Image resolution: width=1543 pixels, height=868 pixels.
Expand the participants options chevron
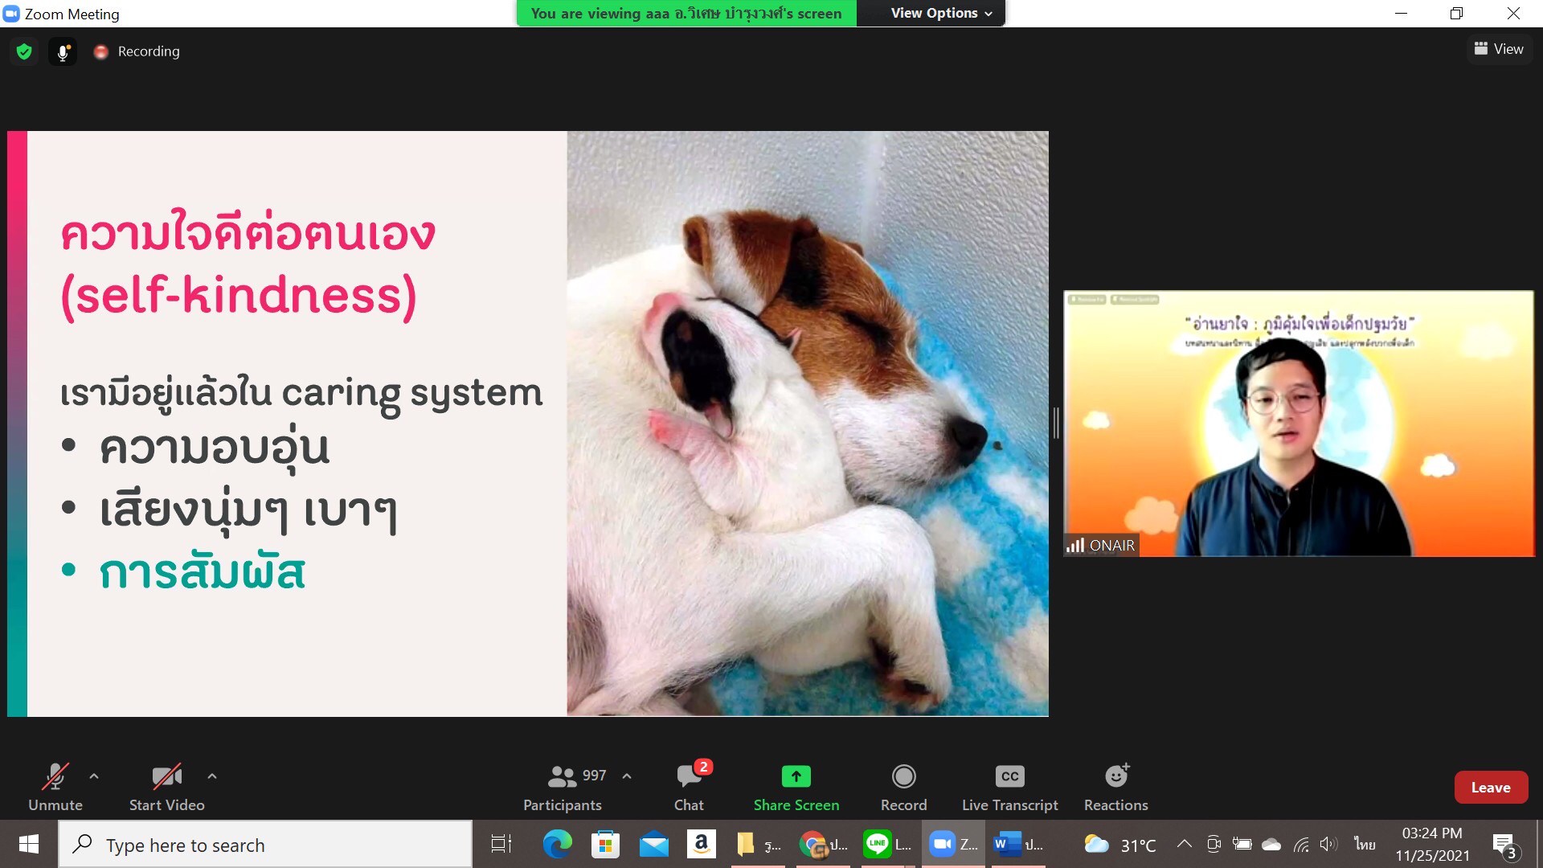point(627,776)
